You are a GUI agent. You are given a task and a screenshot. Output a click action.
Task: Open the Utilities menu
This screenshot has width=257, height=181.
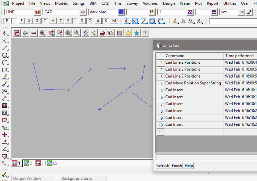click(230, 3)
